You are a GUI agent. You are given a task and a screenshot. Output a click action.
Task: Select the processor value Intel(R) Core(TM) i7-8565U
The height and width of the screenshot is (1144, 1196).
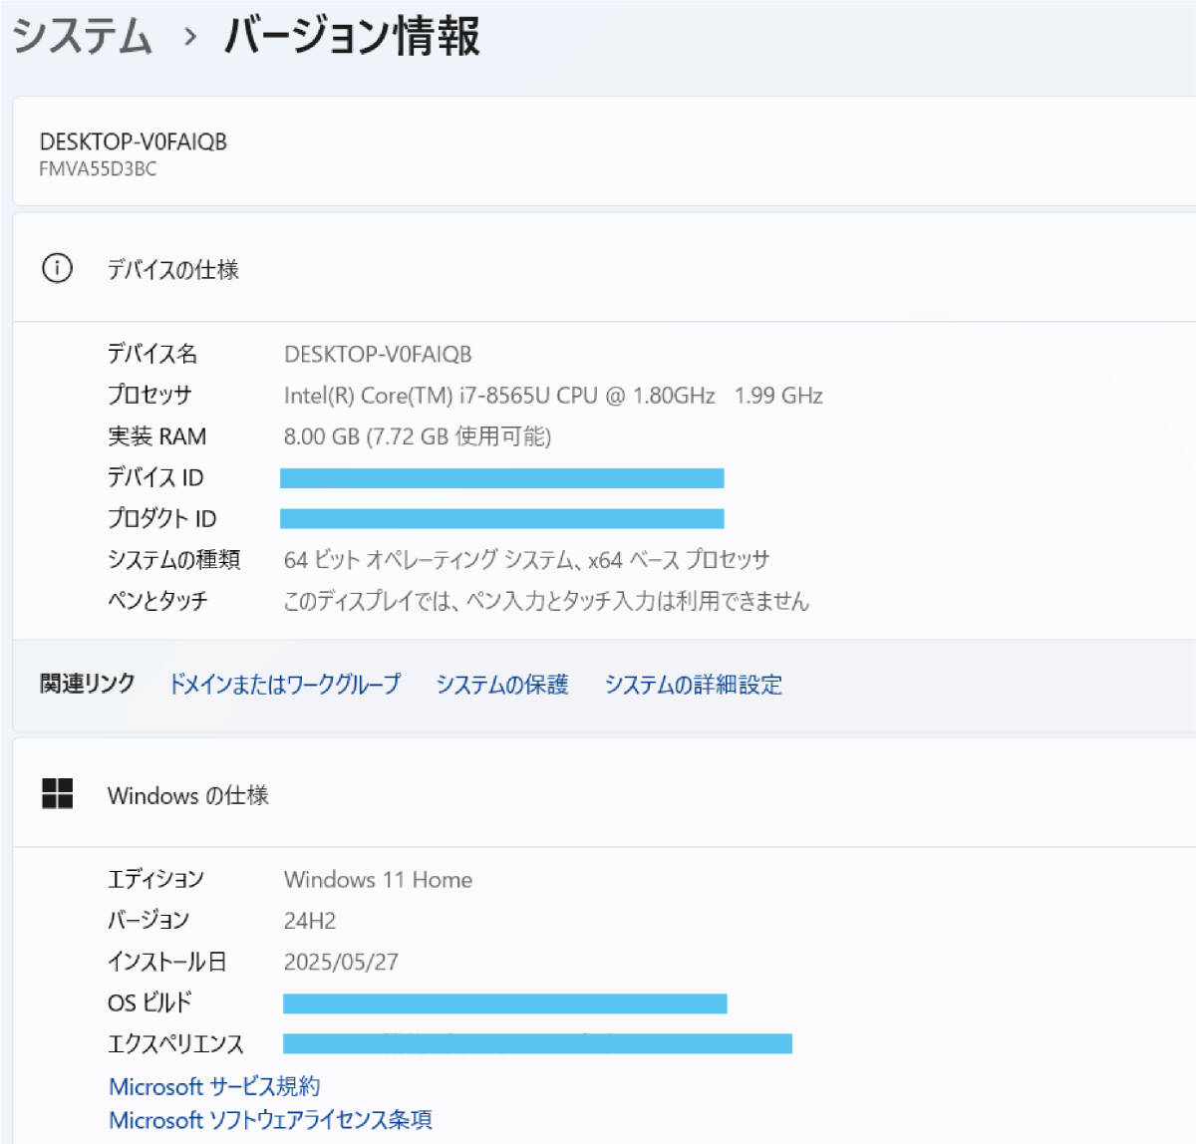click(553, 396)
